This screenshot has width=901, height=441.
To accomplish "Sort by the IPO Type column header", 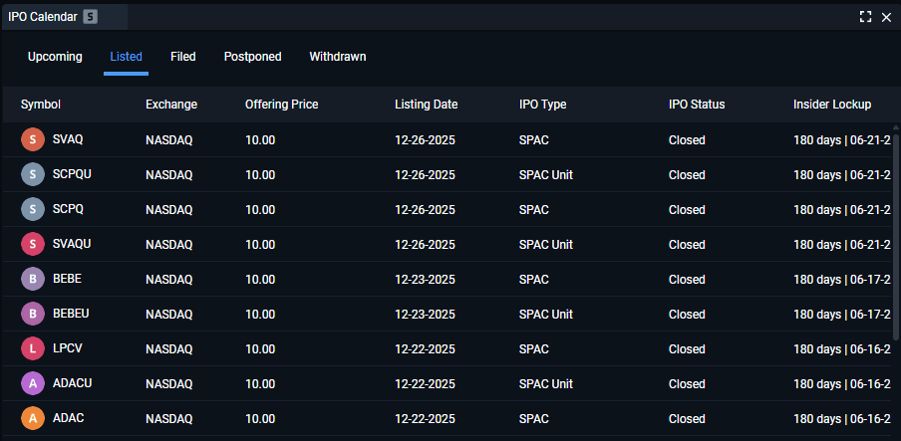I will (542, 105).
